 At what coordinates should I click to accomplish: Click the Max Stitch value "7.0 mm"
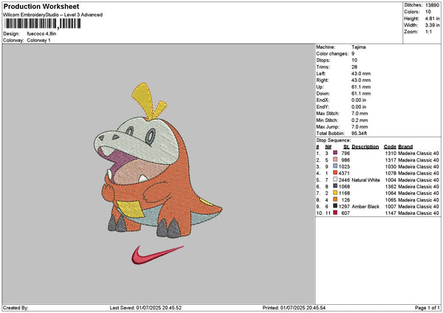point(360,113)
